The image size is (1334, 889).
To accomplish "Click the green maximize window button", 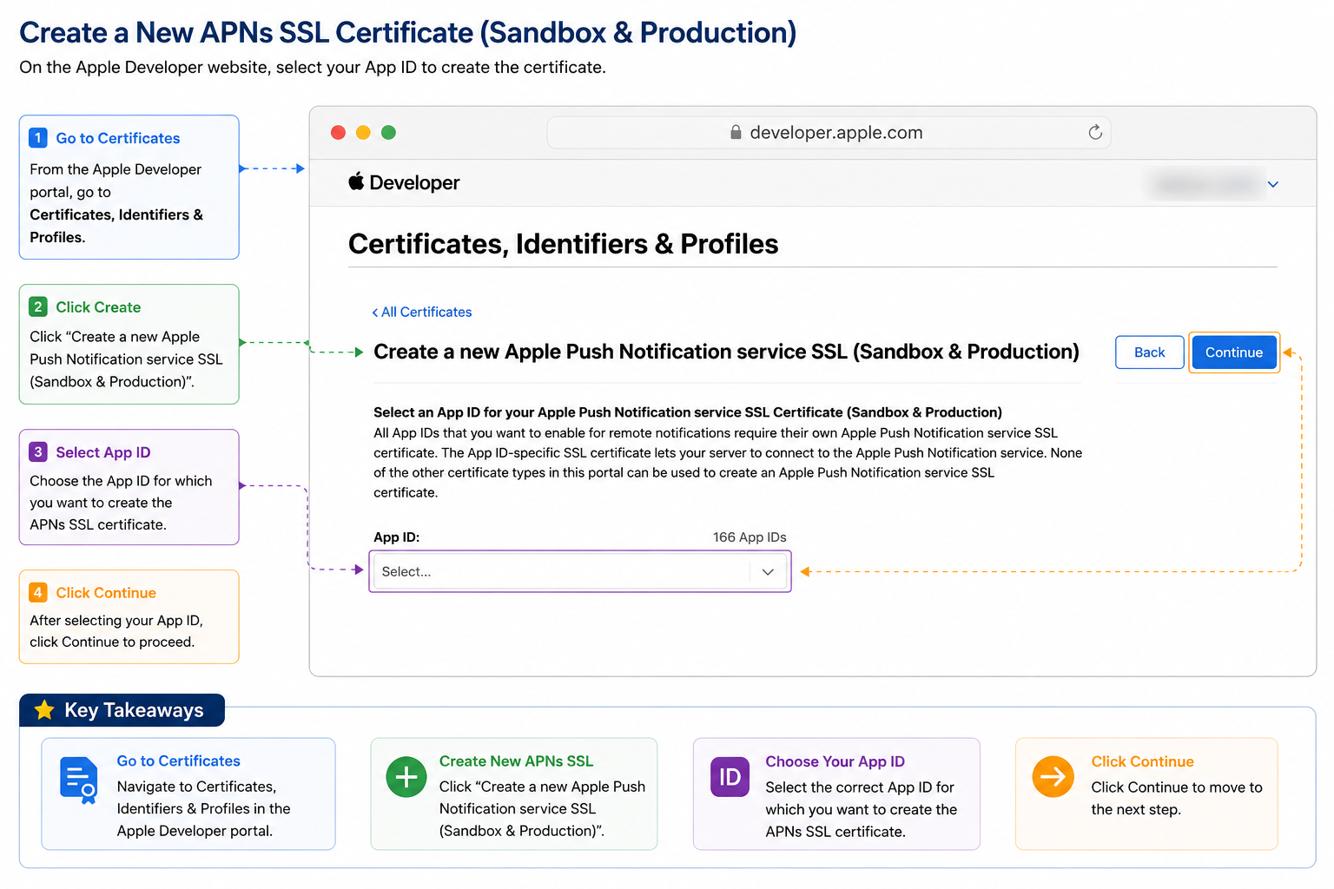I will [x=388, y=132].
